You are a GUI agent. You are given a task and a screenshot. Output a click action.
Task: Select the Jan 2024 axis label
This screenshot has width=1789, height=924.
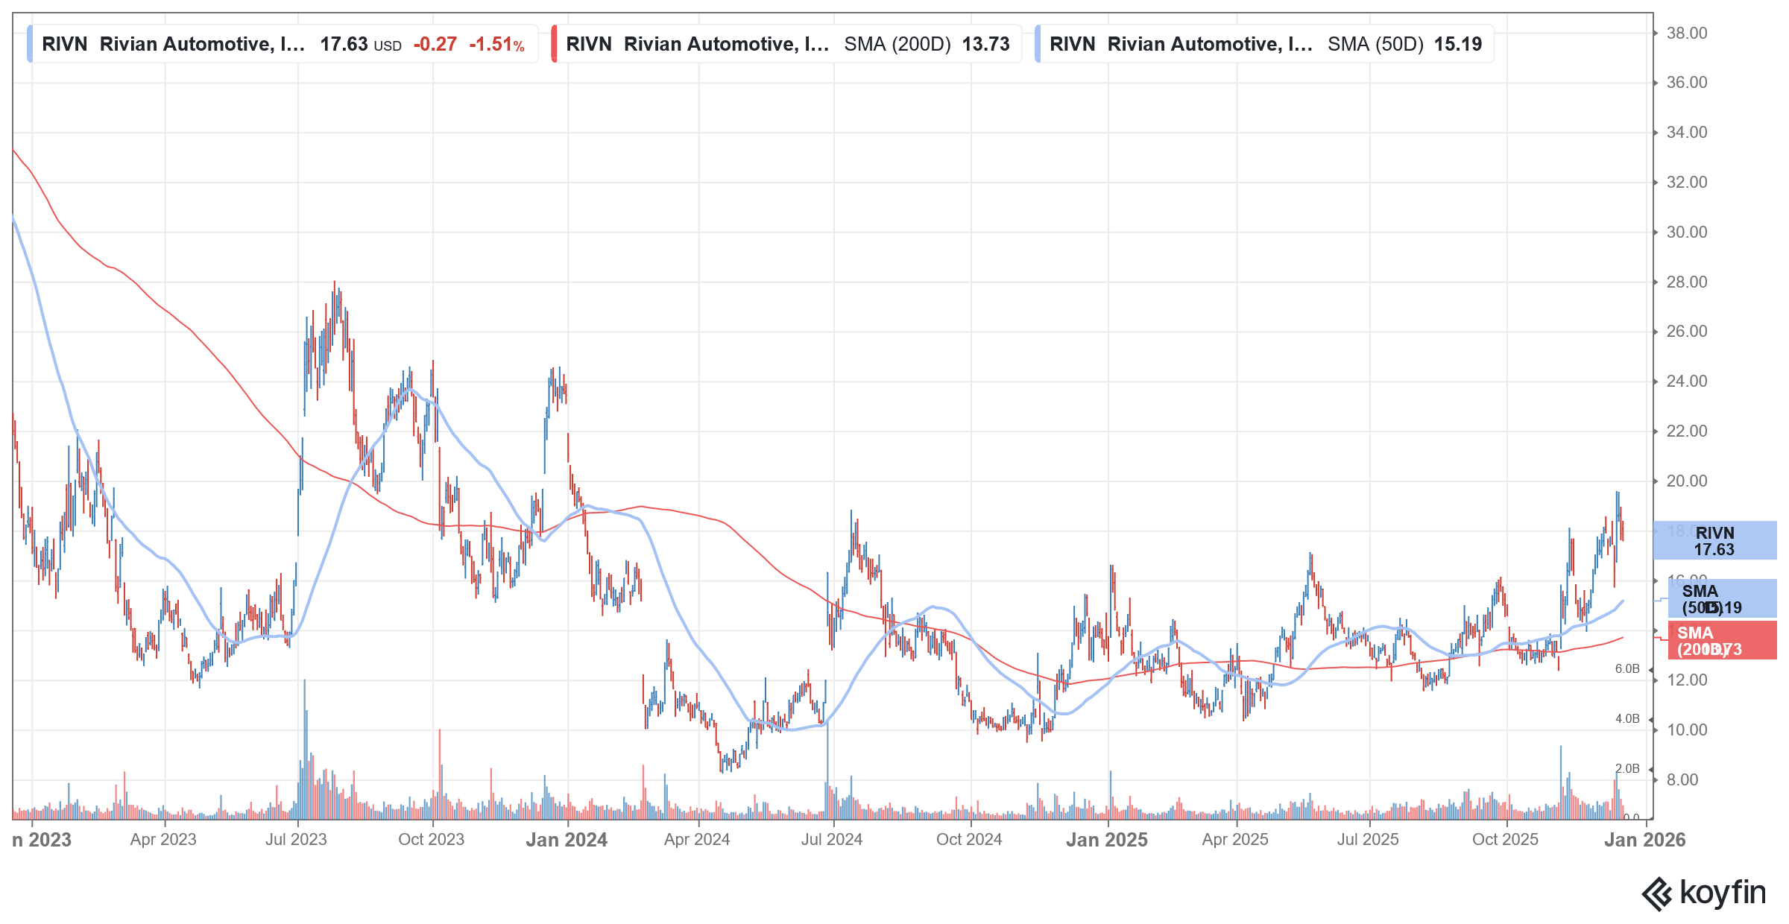click(567, 840)
